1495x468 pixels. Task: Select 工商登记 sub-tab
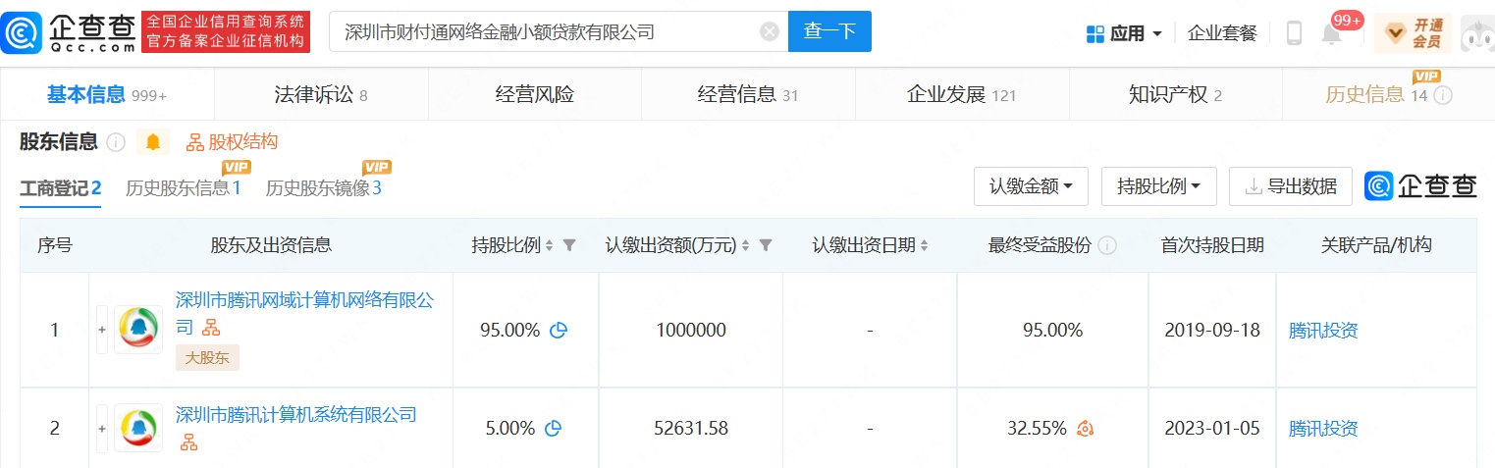point(61,188)
